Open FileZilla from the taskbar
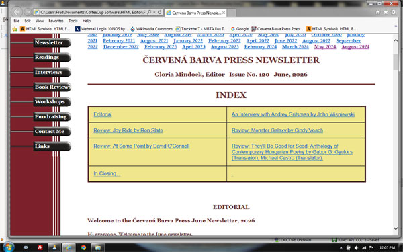This screenshot has width=403, height=252. click(40, 247)
